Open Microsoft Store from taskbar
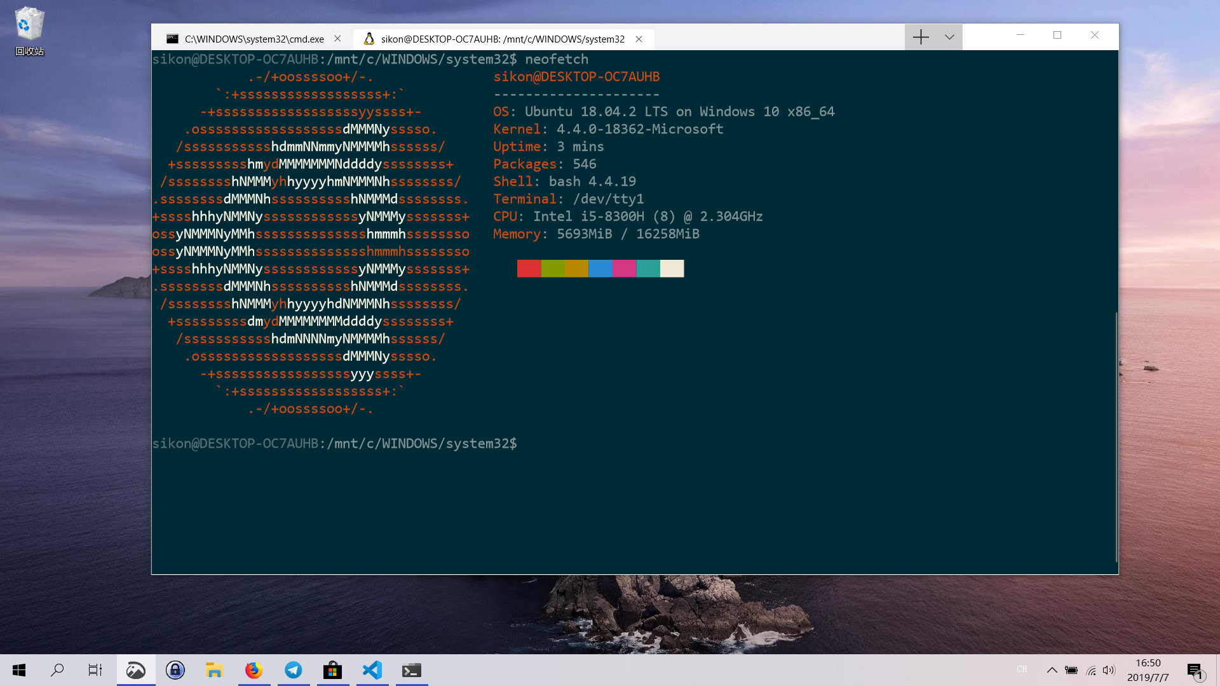Image resolution: width=1220 pixels, height=686 pixels. [332, 670]
